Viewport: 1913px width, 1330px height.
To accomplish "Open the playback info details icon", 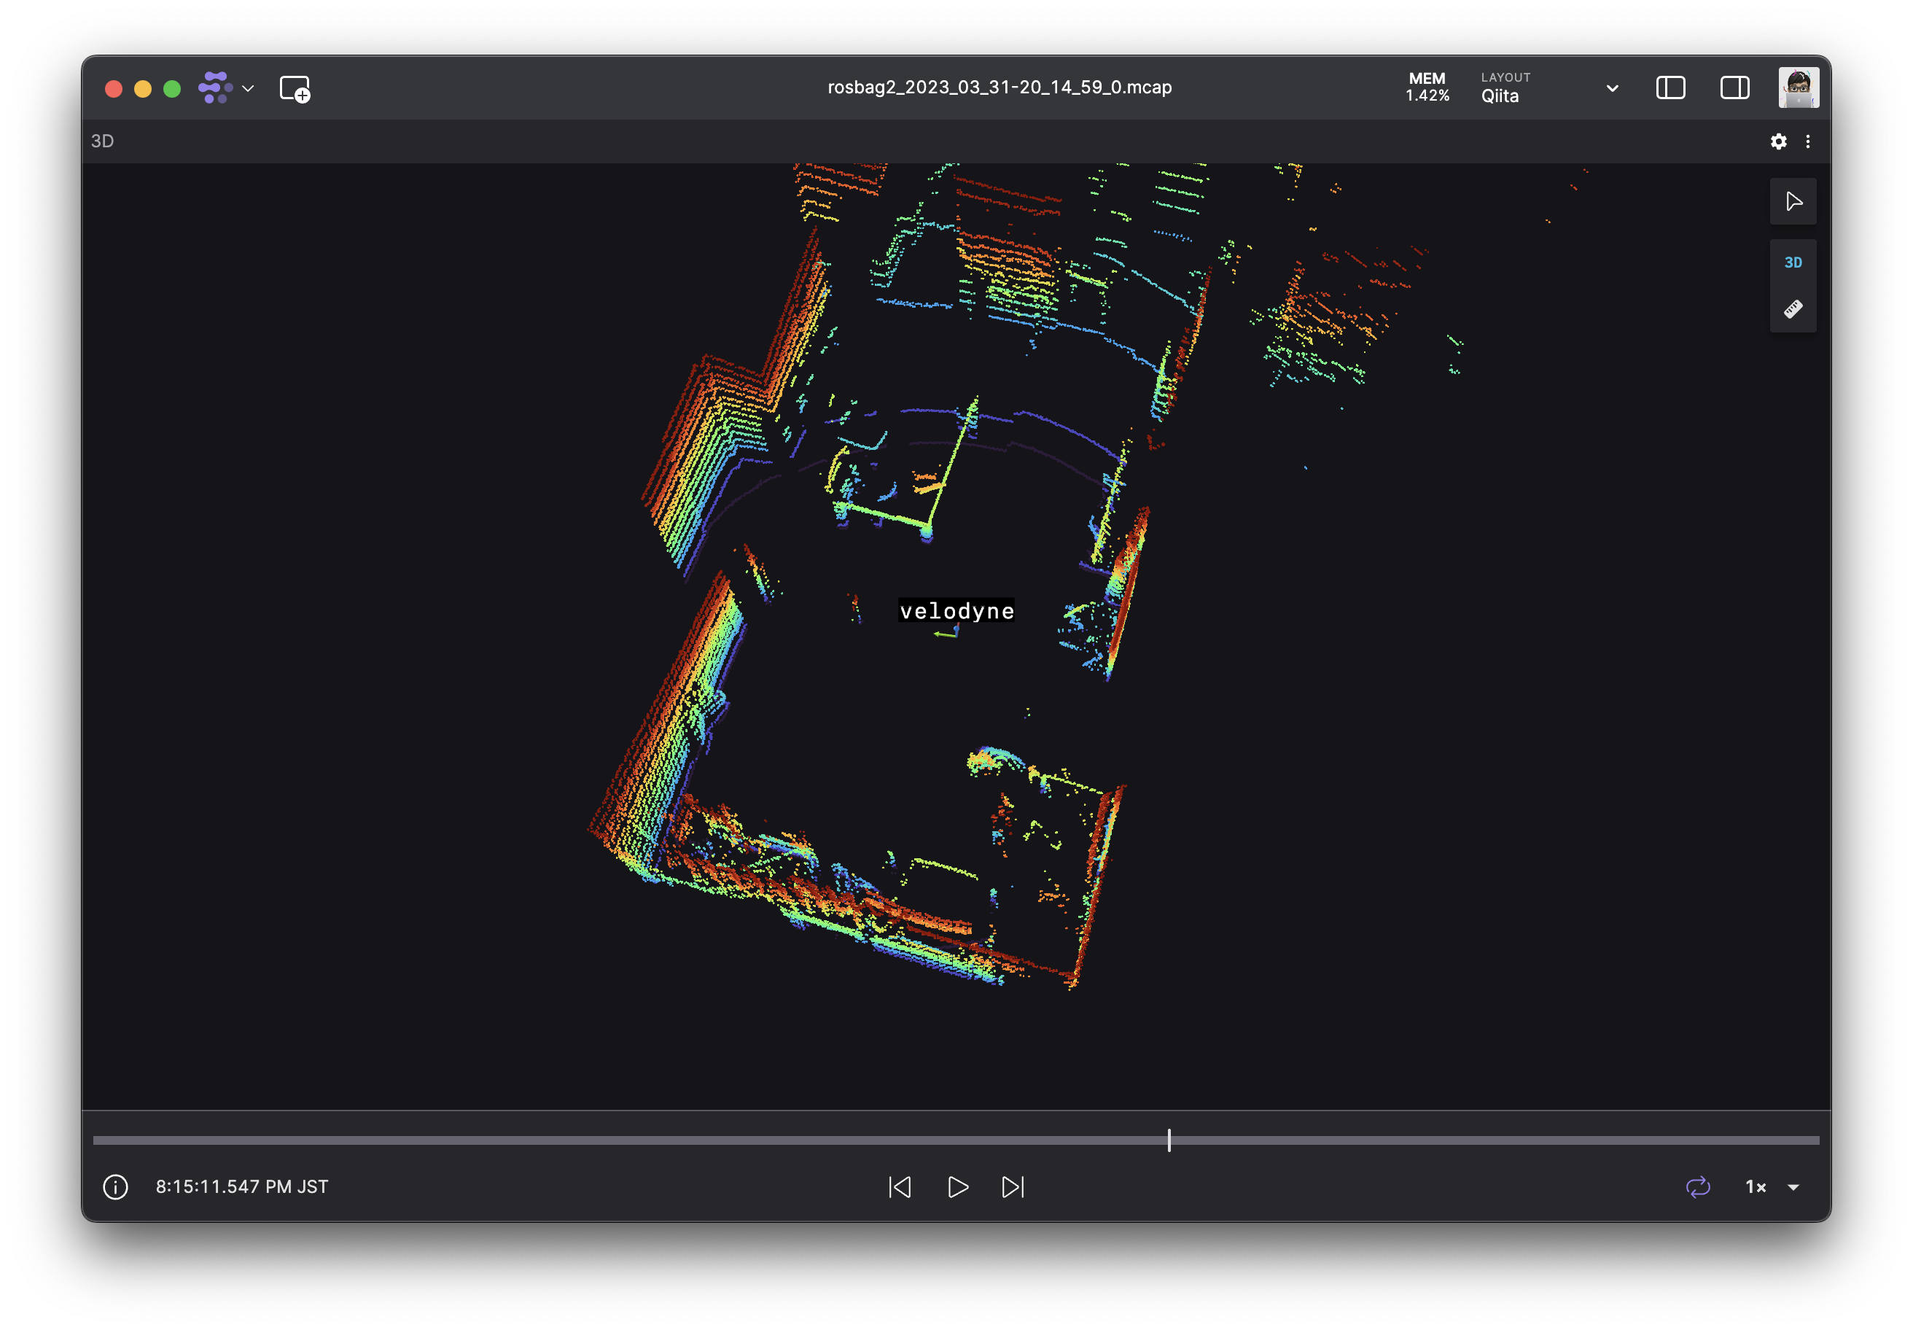I will coord(114,1186).
